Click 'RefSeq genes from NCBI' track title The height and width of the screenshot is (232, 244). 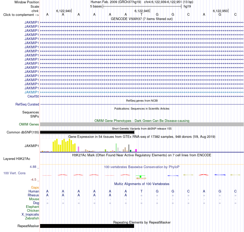[x=142, y=101]
